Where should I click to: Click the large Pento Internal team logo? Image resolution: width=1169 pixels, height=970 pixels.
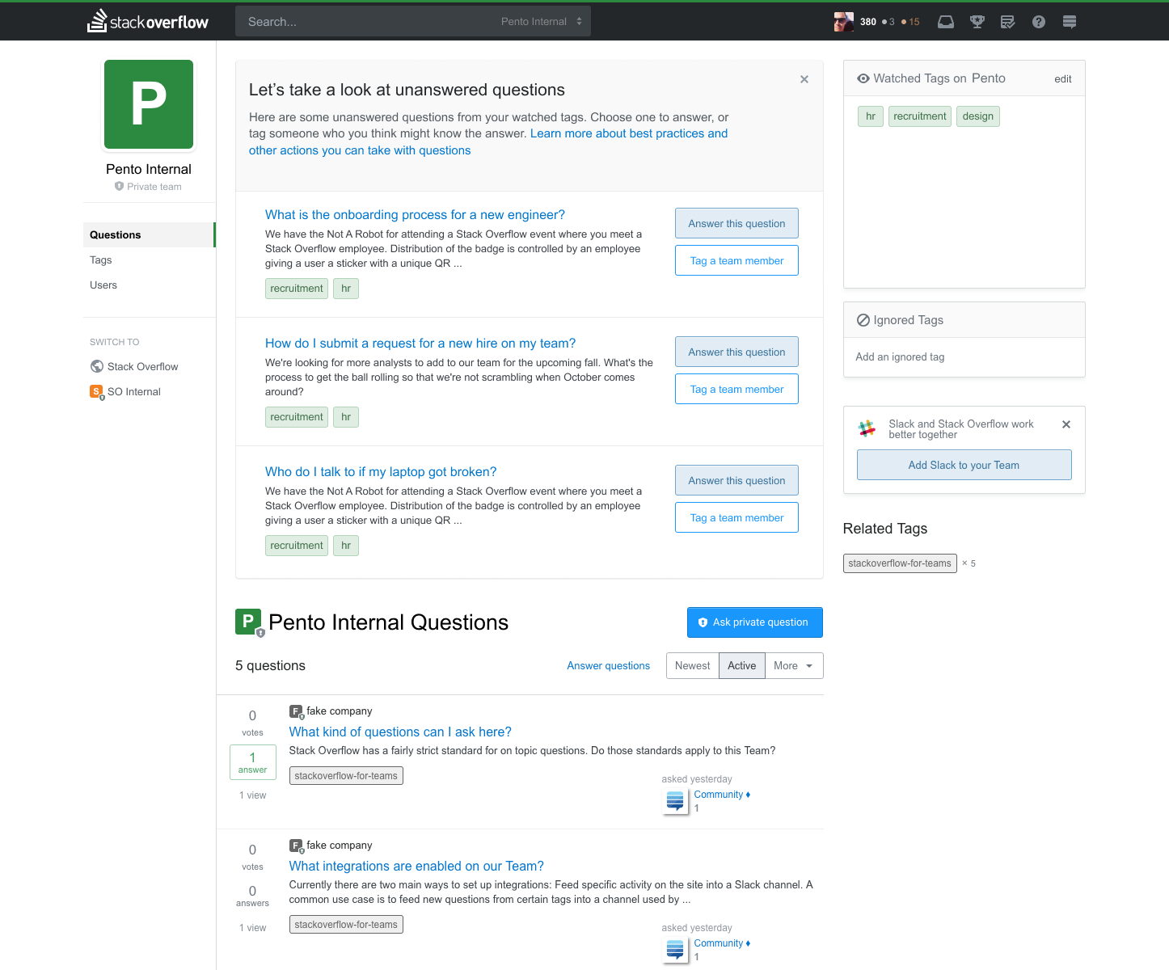click(x=149, y=104)
